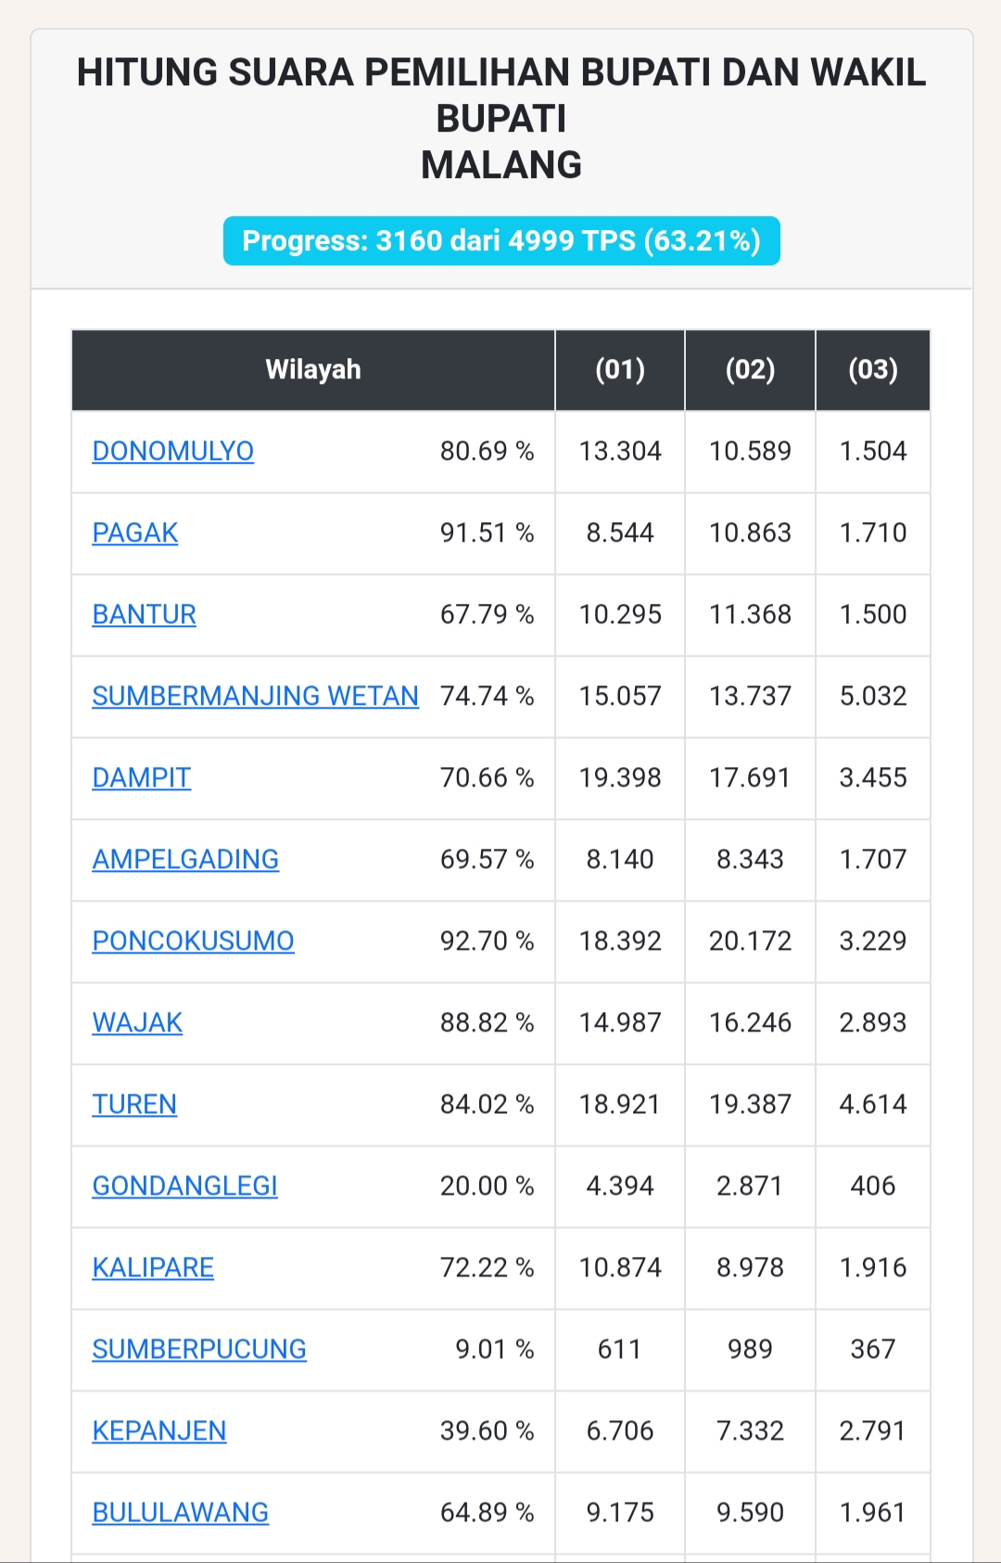Screen dimensions: 1001x1563
Task: Open the AMPELGADING district page
Action: point(185,860)
